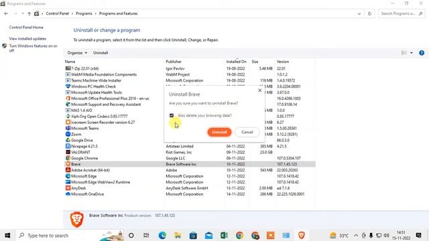The height and width of the screenshot is (241, 429).
Task: Open Turn Windows features on or off
Action: click(x=33, y=48)
